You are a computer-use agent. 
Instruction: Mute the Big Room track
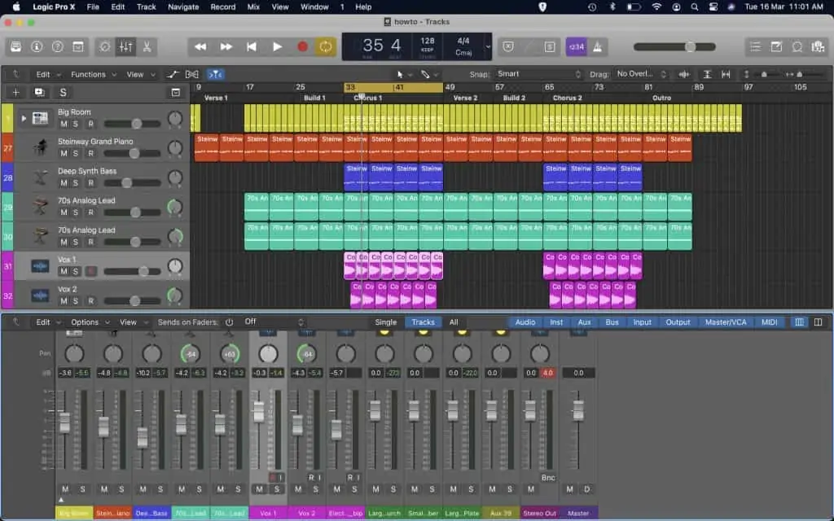click(64, 124)
